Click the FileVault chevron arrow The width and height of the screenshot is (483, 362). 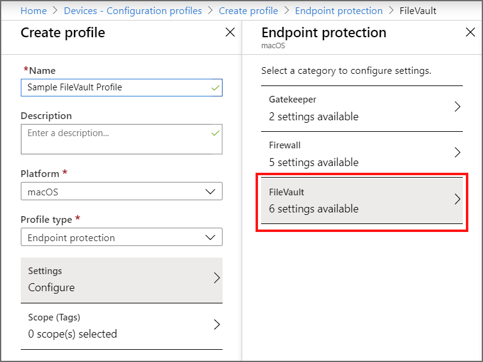[457, 200]
